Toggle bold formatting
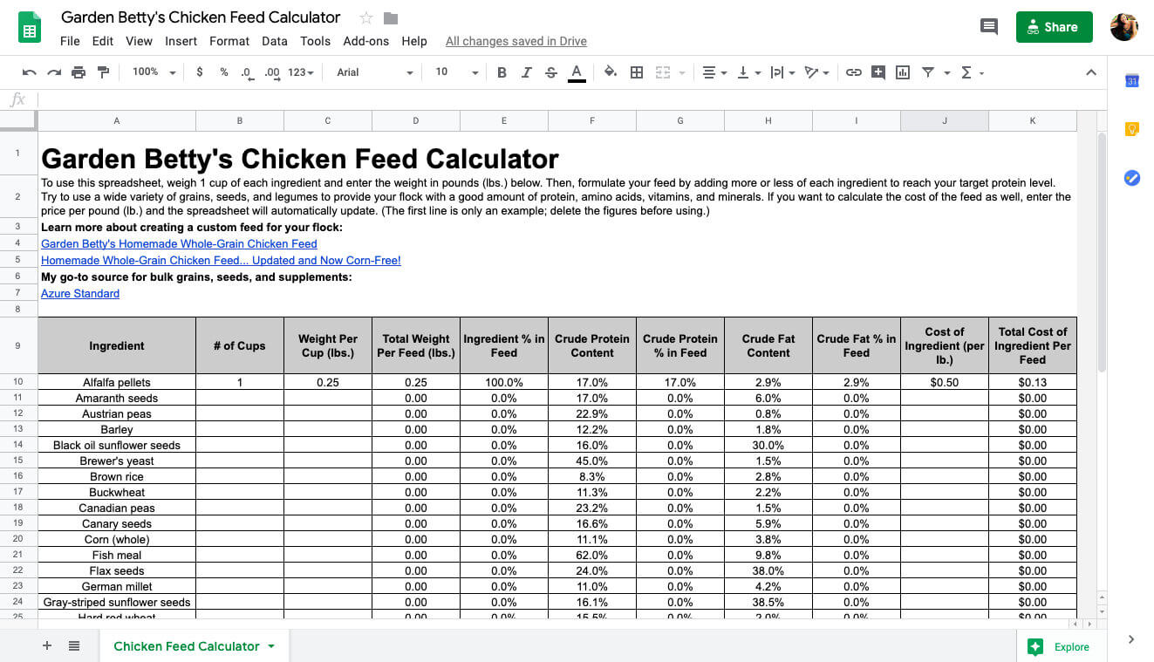 502,72
